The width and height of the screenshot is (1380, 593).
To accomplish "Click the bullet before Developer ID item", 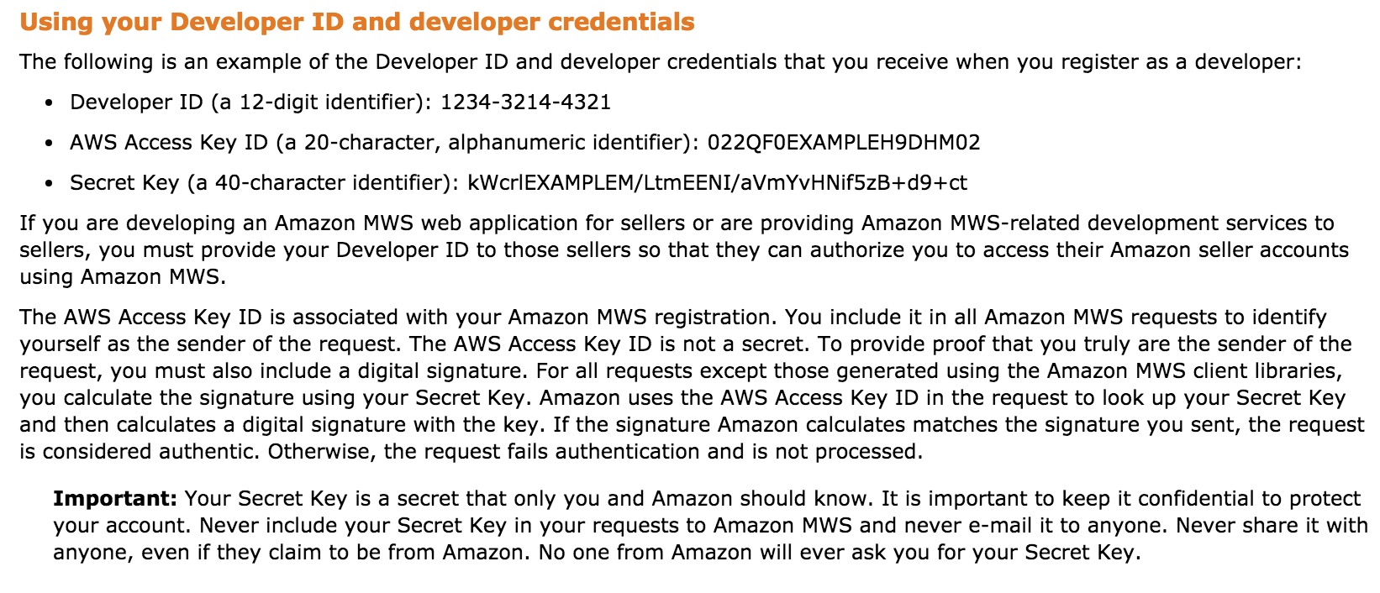I will tap(50, 104).
